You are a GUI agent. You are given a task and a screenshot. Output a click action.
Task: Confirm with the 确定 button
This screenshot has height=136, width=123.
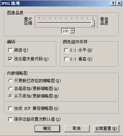[47, 129]
